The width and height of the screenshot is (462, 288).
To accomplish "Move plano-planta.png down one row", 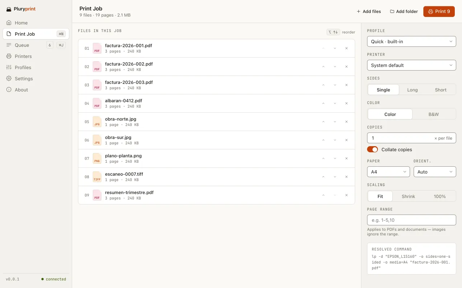I will (x=335, y=158).
